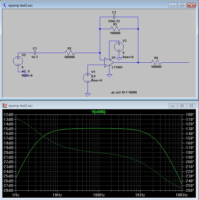Click the feedback resistor R3 symbol
Image resolution: width=199 pixels, height=200 pixels.
click(x=115, y=29)
